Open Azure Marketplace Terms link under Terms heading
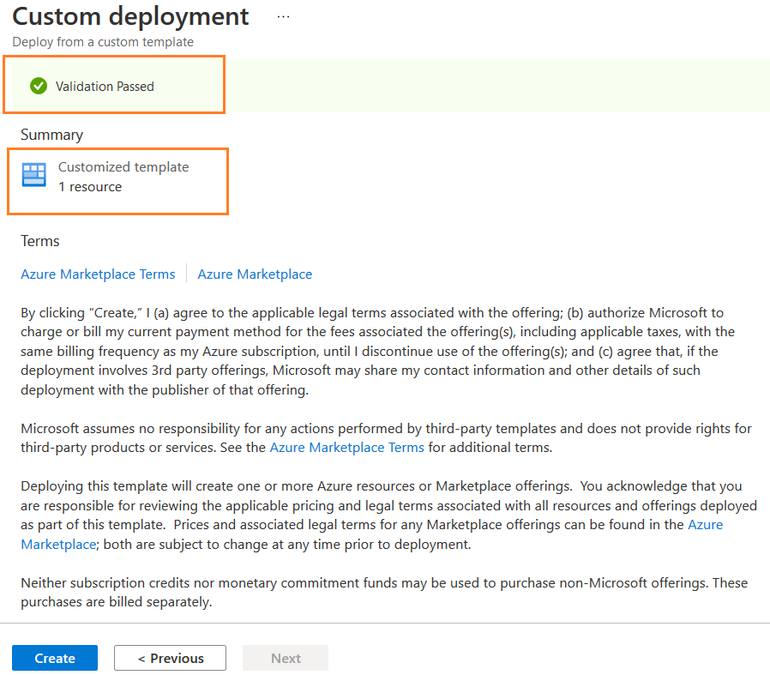Viewport: 770px width, 675px height. pos(98,274)
